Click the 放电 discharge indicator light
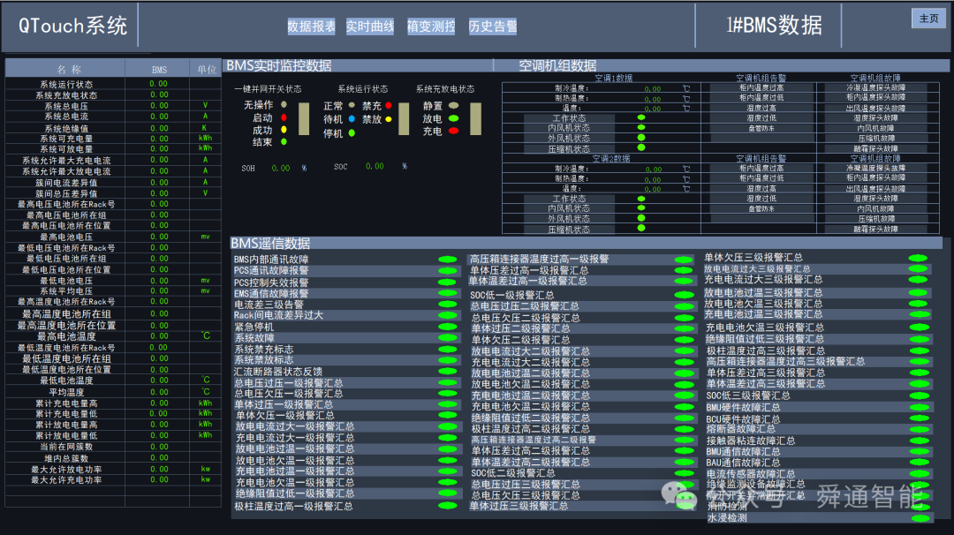 (452, 118)
